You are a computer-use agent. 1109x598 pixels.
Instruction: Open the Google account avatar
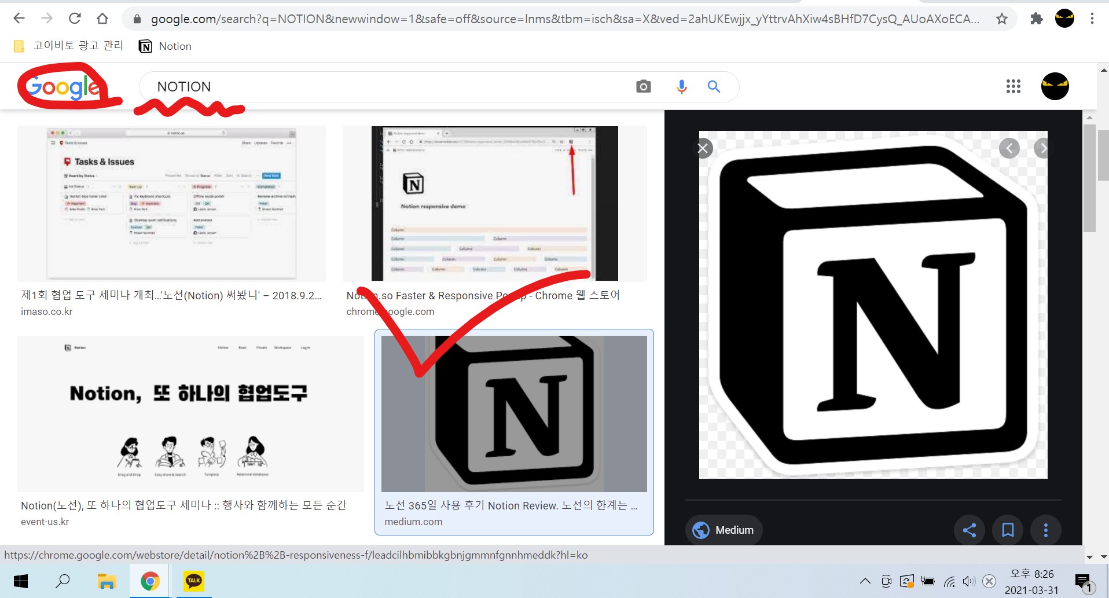click(1055, 86)
